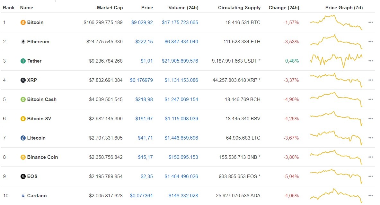The image size is (380, 205).
Task: Select the EOS coin icon
Action: click(x=22, y=176)
